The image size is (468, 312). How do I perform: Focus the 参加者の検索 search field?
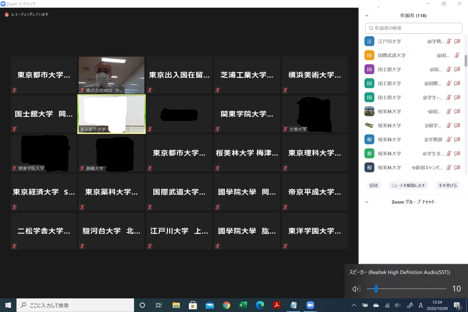point(413,28)
